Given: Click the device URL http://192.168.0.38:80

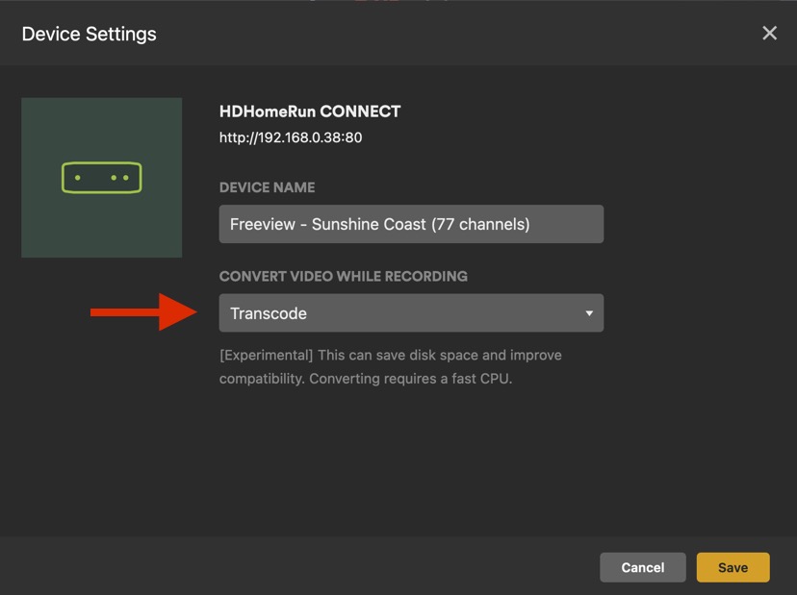Looking at the screenshot, I should point(291,137).
